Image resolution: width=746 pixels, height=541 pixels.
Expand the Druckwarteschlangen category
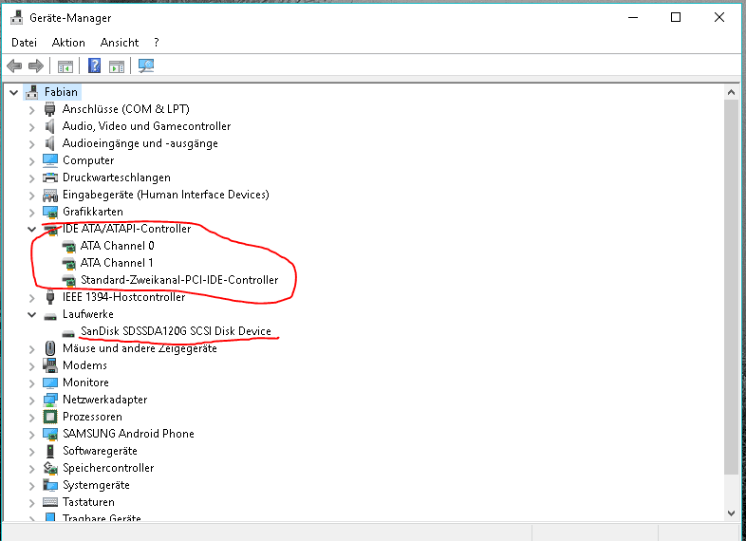pos(32,178)
